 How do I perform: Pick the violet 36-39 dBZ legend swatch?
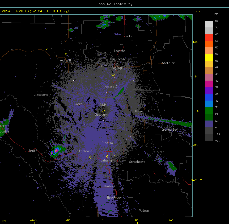pos(209,91)
